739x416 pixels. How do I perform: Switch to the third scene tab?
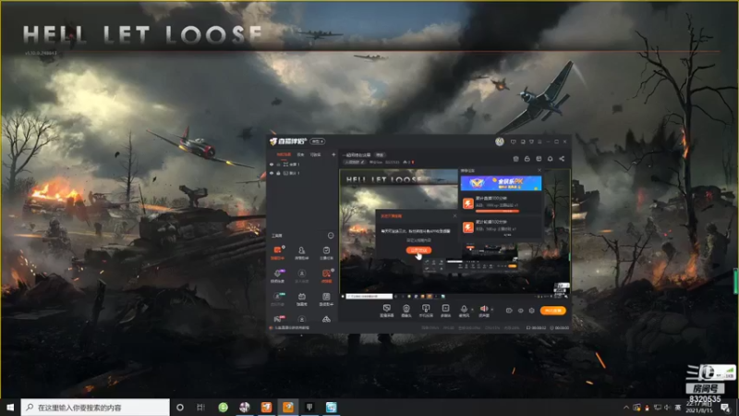coord(315,154)
